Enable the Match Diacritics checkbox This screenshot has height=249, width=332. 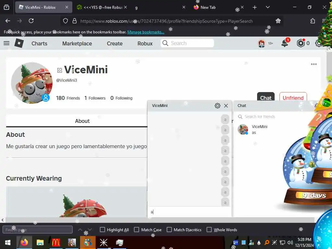[169, 230]
